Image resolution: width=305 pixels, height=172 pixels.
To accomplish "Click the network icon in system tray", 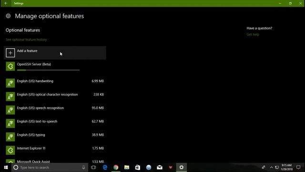I will (x=277, y=168).
